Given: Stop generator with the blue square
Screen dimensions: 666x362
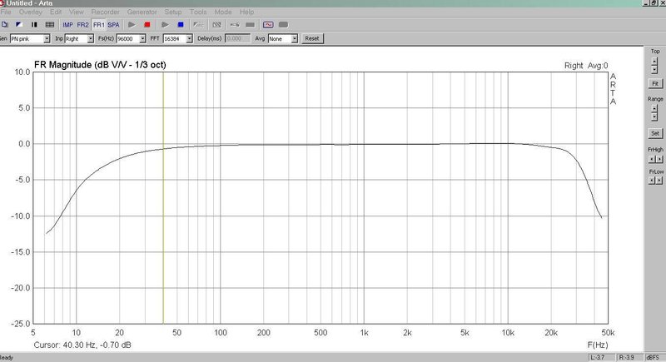Looking at the screenshot, I should (181, 25).
